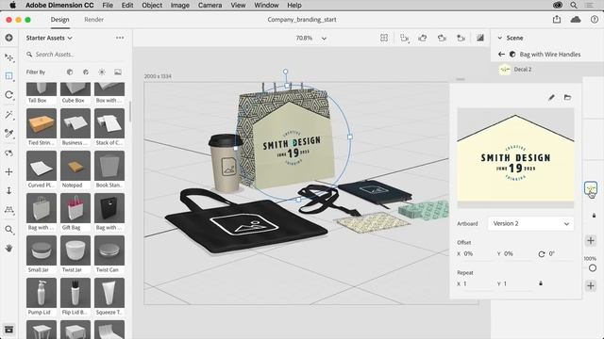Toggle the render preview icon
This screenshot has width=604, height=339.
coord(480,38)
